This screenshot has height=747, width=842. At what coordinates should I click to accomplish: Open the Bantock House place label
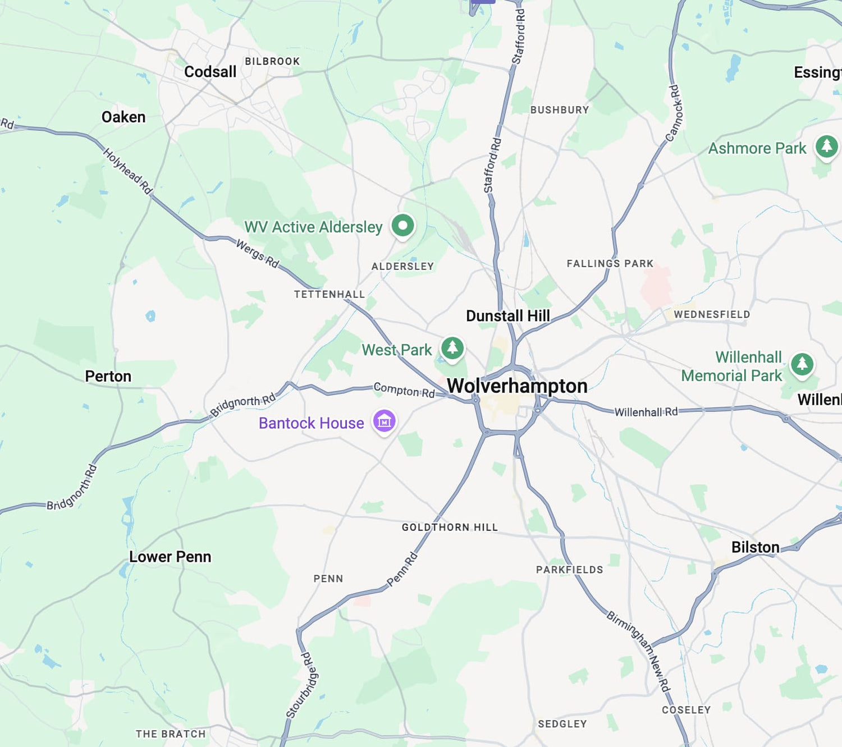coord(312,423)
